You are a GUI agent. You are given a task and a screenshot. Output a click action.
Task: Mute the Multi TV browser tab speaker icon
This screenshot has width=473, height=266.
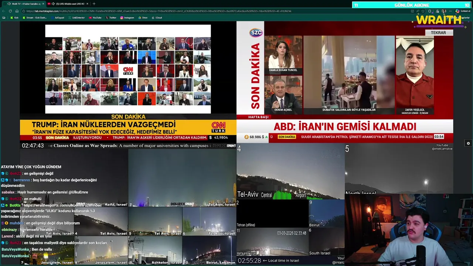point(9,4)
